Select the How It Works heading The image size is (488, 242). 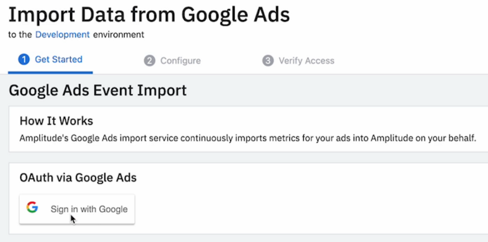(56, 121)
